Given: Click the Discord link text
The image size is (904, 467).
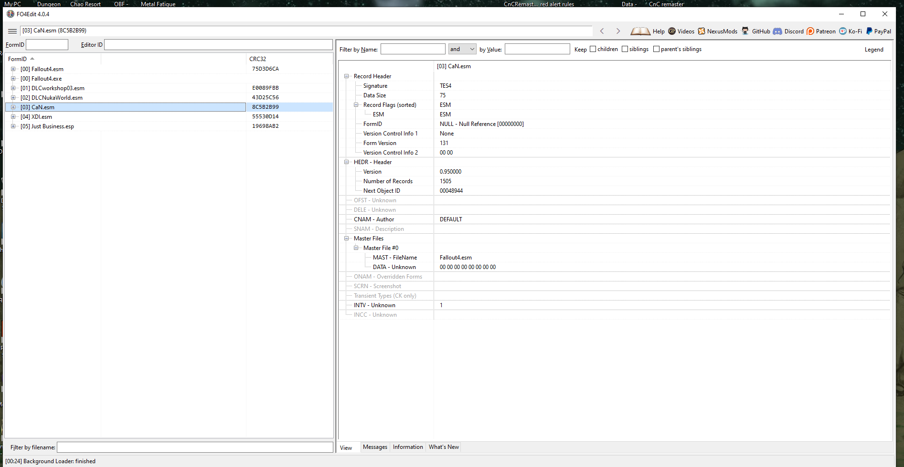Looking at the screenshot, I should click(794, 31).
